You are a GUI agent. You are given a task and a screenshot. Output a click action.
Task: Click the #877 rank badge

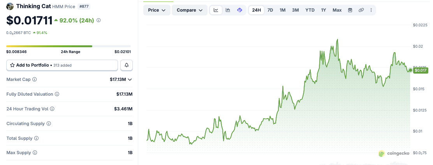point(84,6)
